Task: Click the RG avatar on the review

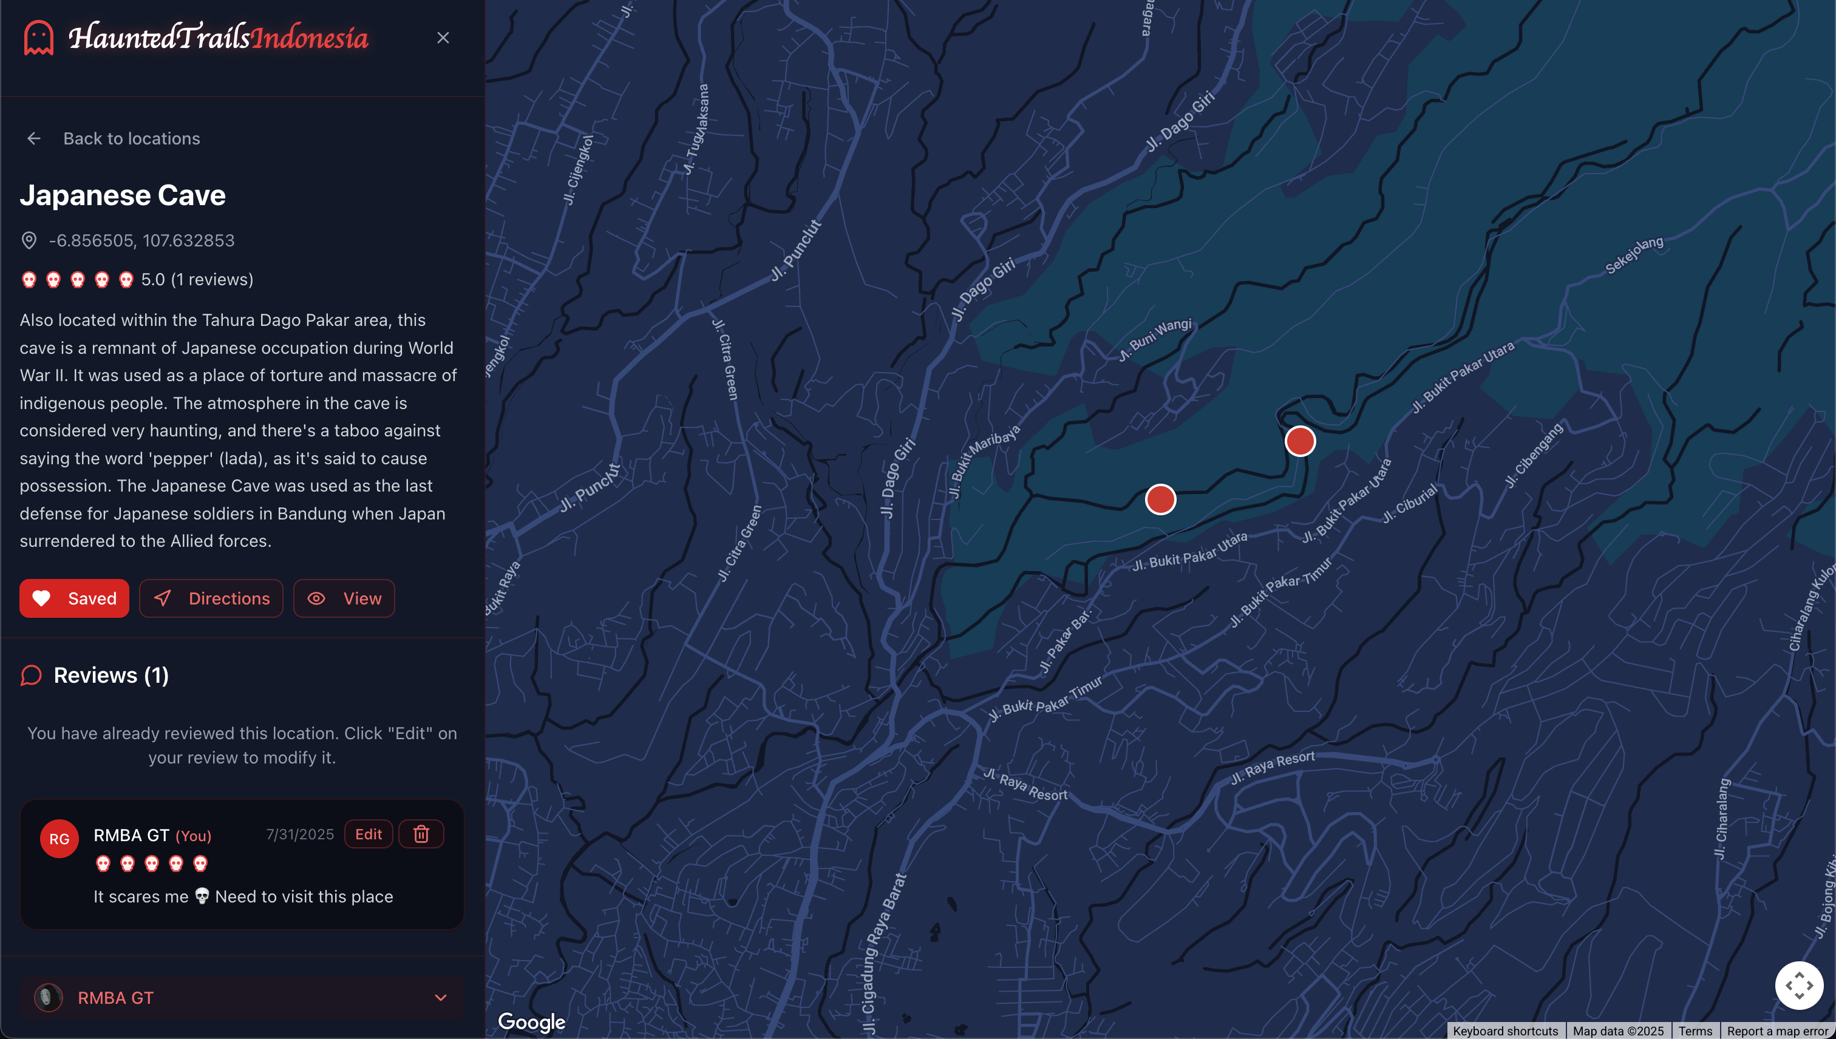Action: point(59,839)
